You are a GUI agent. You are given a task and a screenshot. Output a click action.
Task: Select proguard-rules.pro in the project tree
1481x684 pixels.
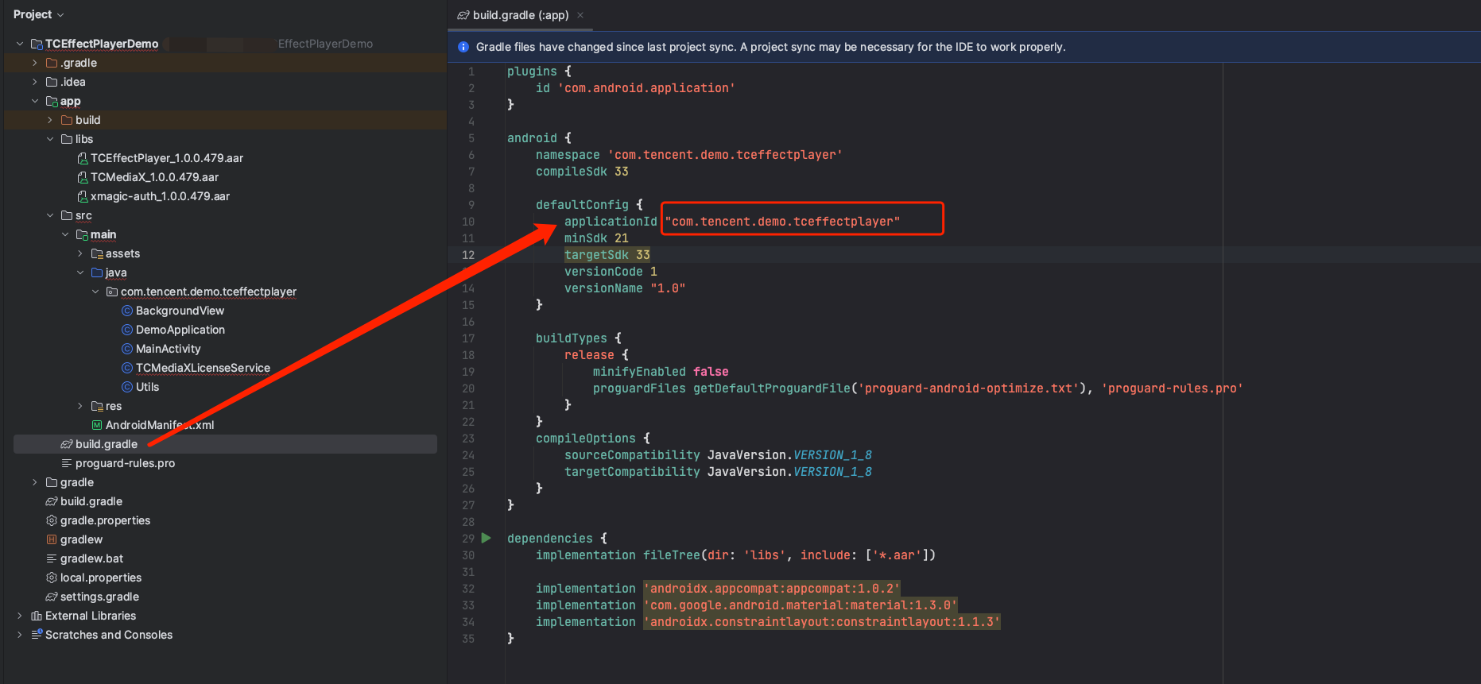tap(125, 463)
